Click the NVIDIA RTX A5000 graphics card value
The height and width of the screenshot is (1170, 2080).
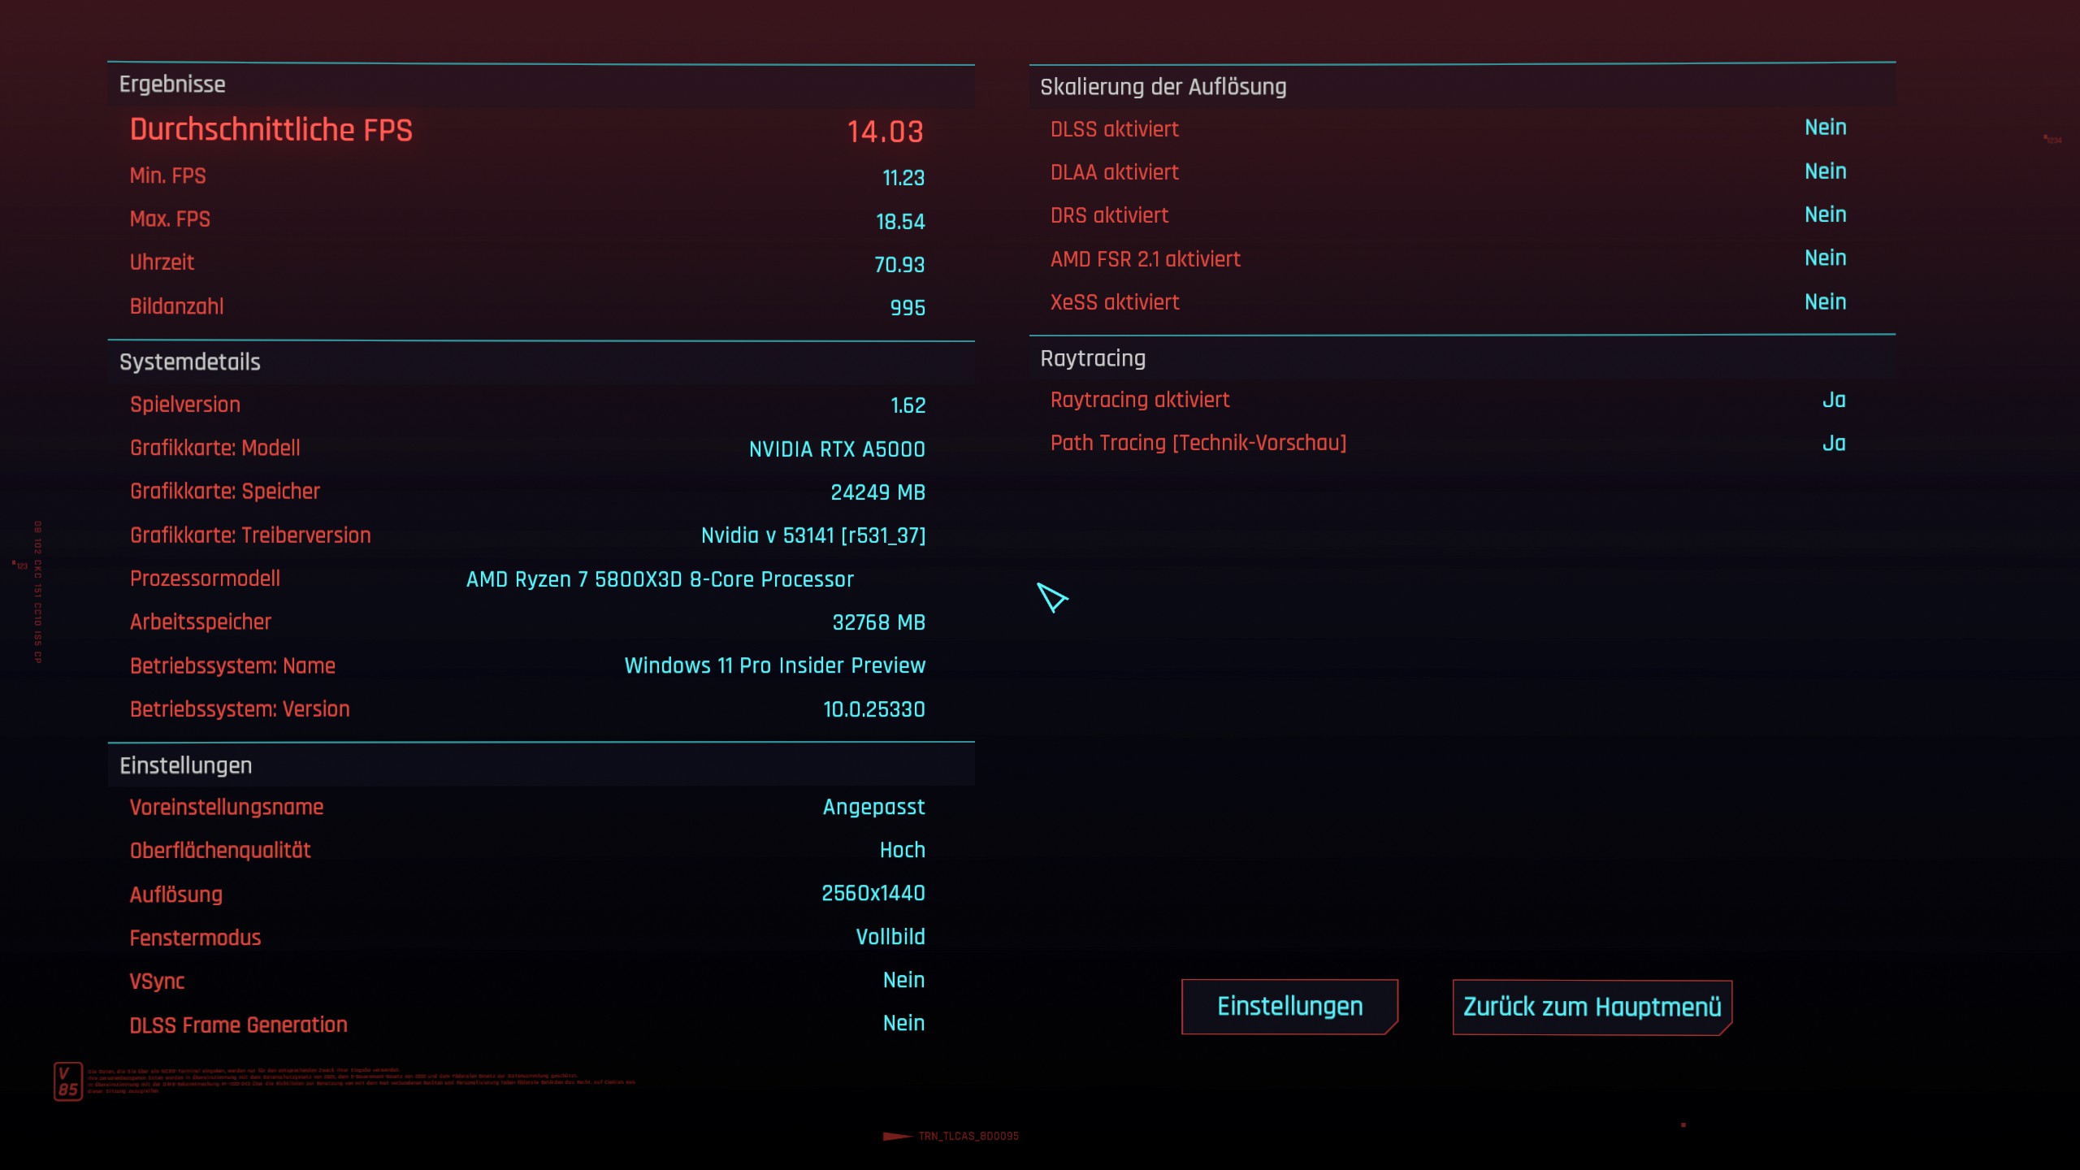[x=836, y=449]
